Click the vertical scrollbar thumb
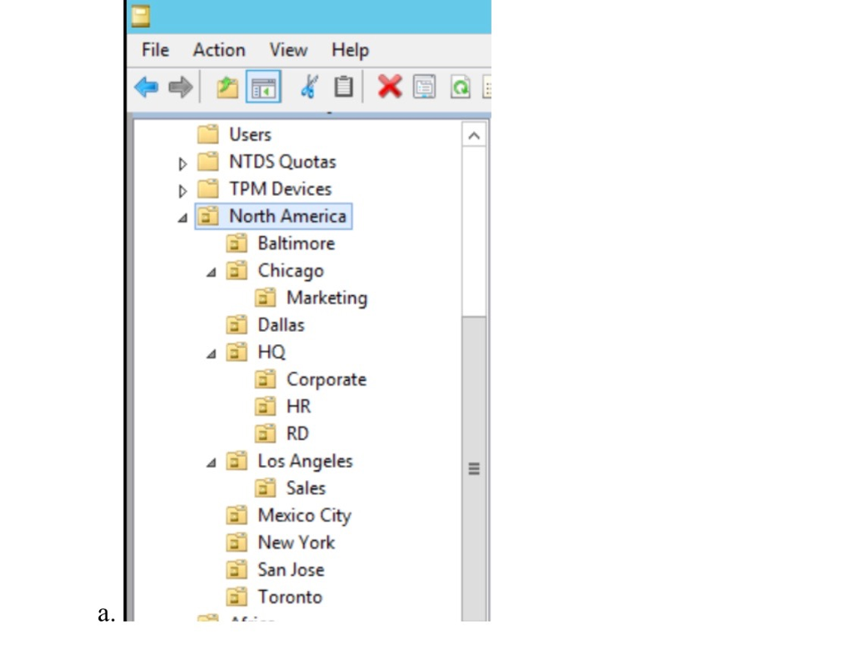 click(474, 468)
